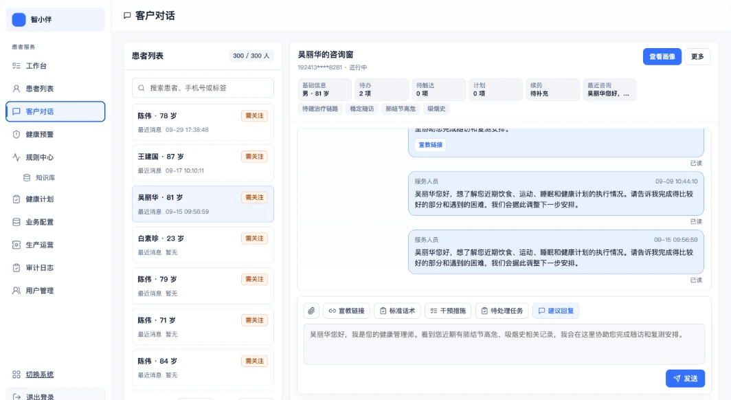Click the 规则中心 pulse icon
The image size is (731, 400).
pyautogui.click(x=16, y=157)
